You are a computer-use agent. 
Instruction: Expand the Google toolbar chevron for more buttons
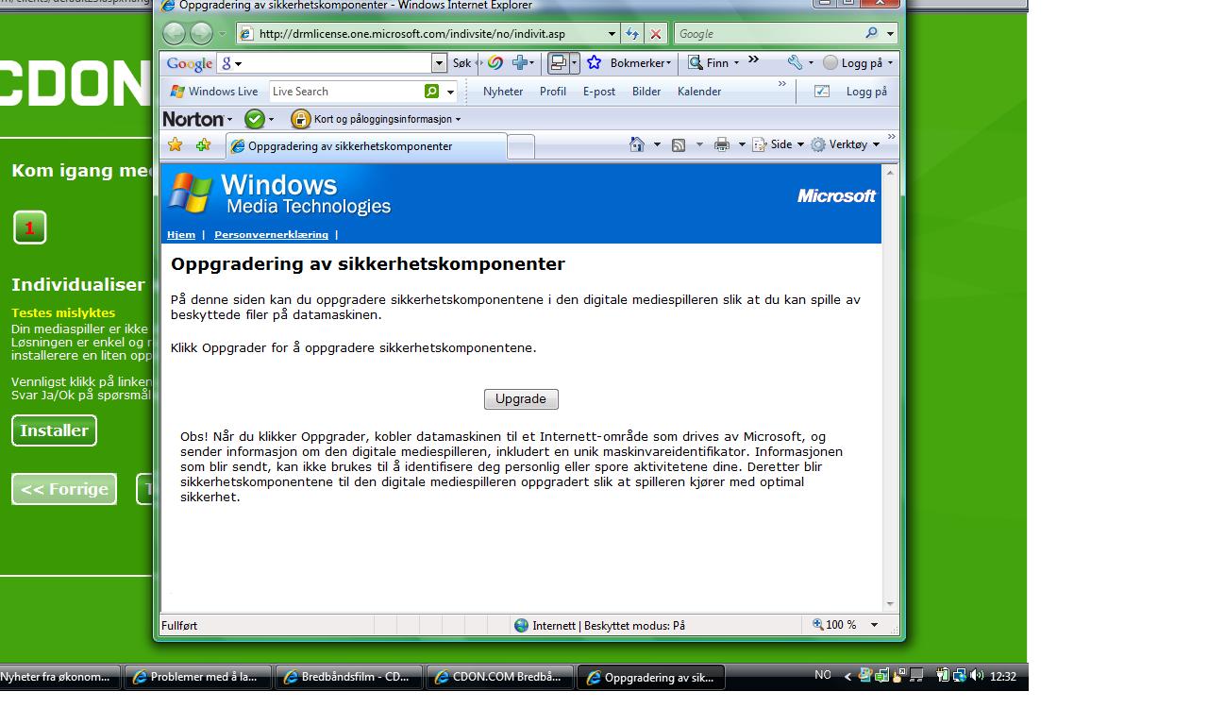pos(753,59)
